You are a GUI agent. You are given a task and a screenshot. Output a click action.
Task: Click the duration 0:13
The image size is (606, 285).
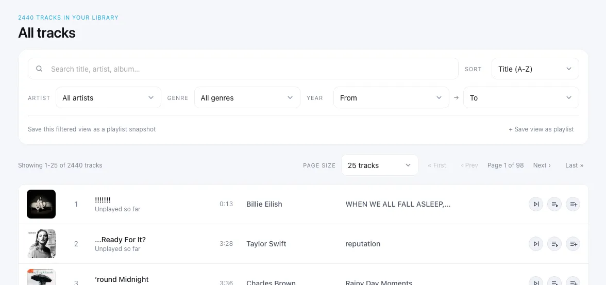click(226, 204)
